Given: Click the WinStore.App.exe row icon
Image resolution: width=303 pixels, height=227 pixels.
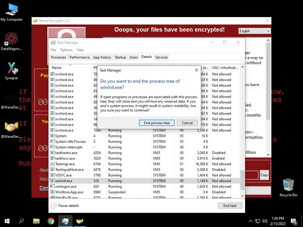Looking at the screenshot, I should click(52, 192).
